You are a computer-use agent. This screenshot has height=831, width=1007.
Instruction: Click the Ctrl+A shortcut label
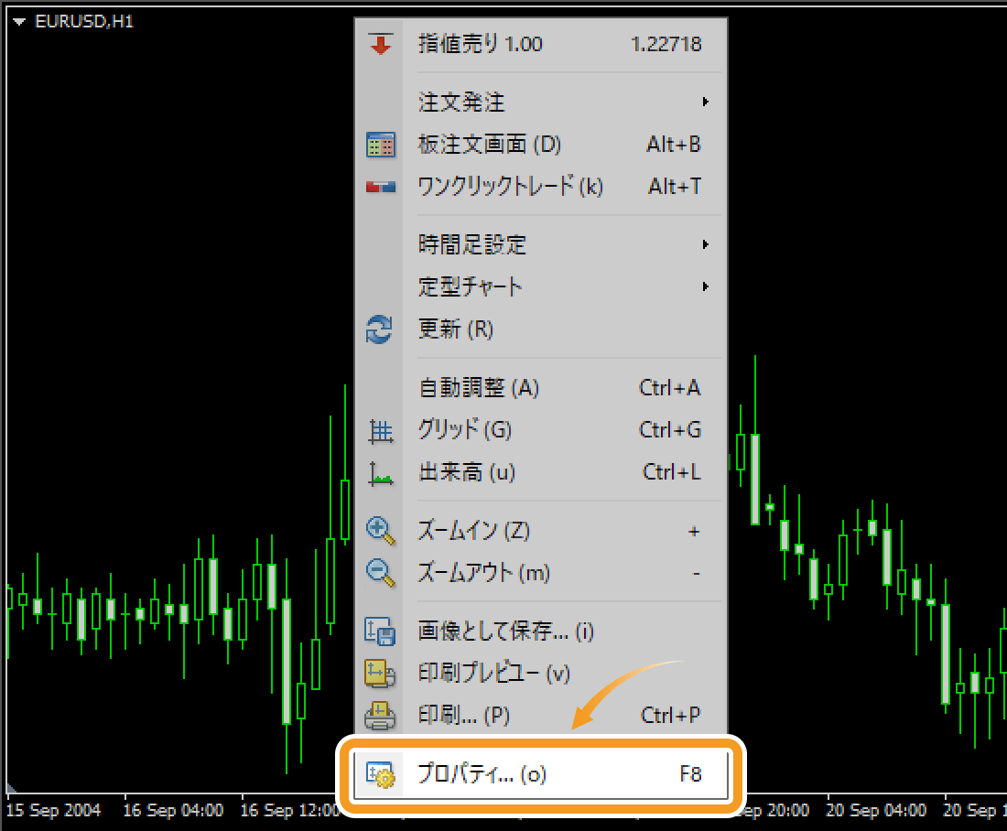tap(669, 388)
